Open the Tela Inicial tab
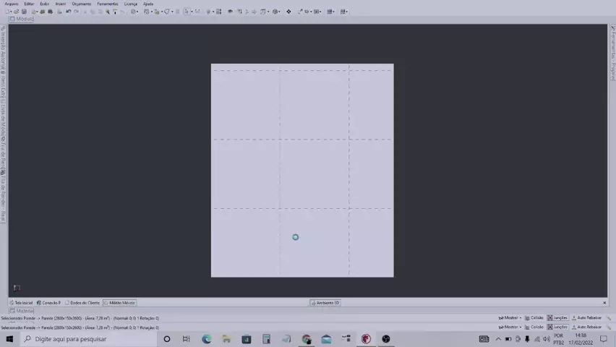616x347 pixels. [x=21, y=303]
